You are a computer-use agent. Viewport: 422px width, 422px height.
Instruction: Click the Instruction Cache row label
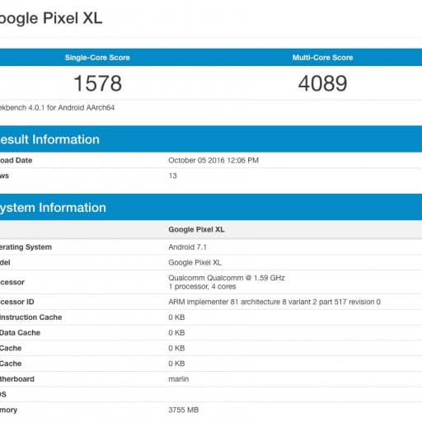click(x=30, y=317)
